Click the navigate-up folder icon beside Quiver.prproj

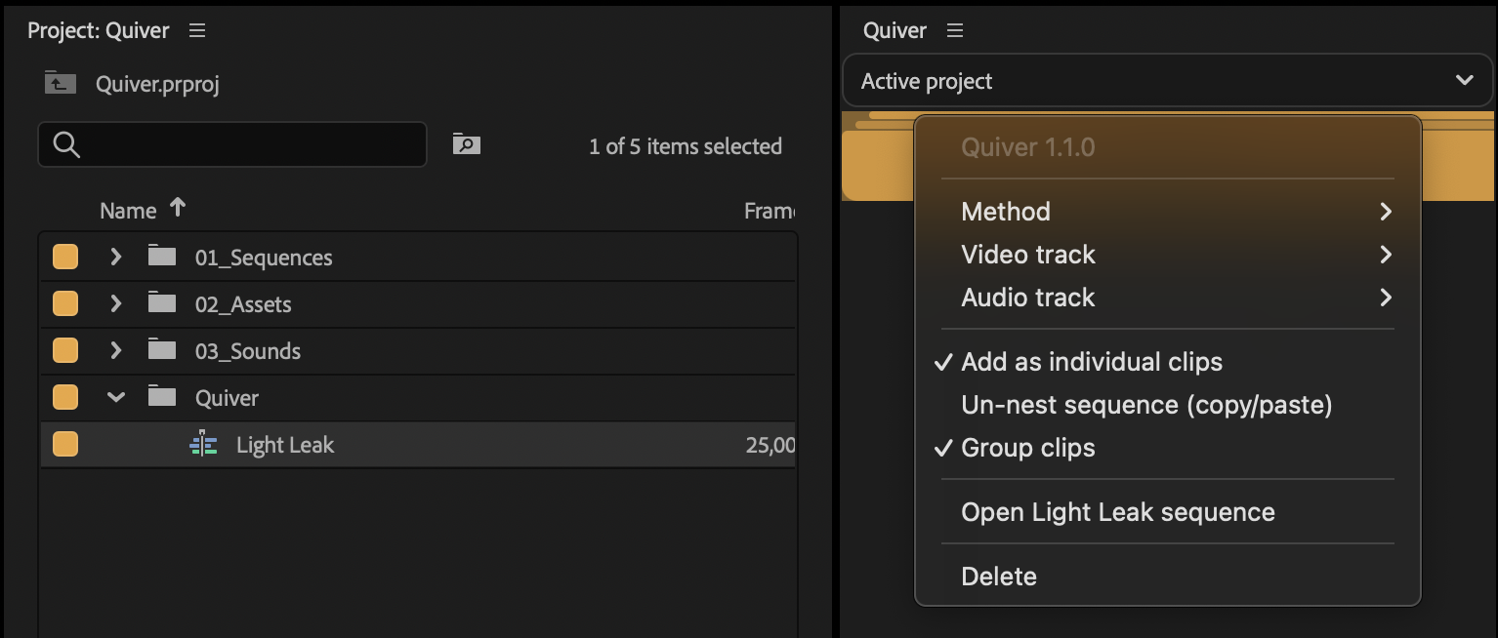click(x=60, y=84)
